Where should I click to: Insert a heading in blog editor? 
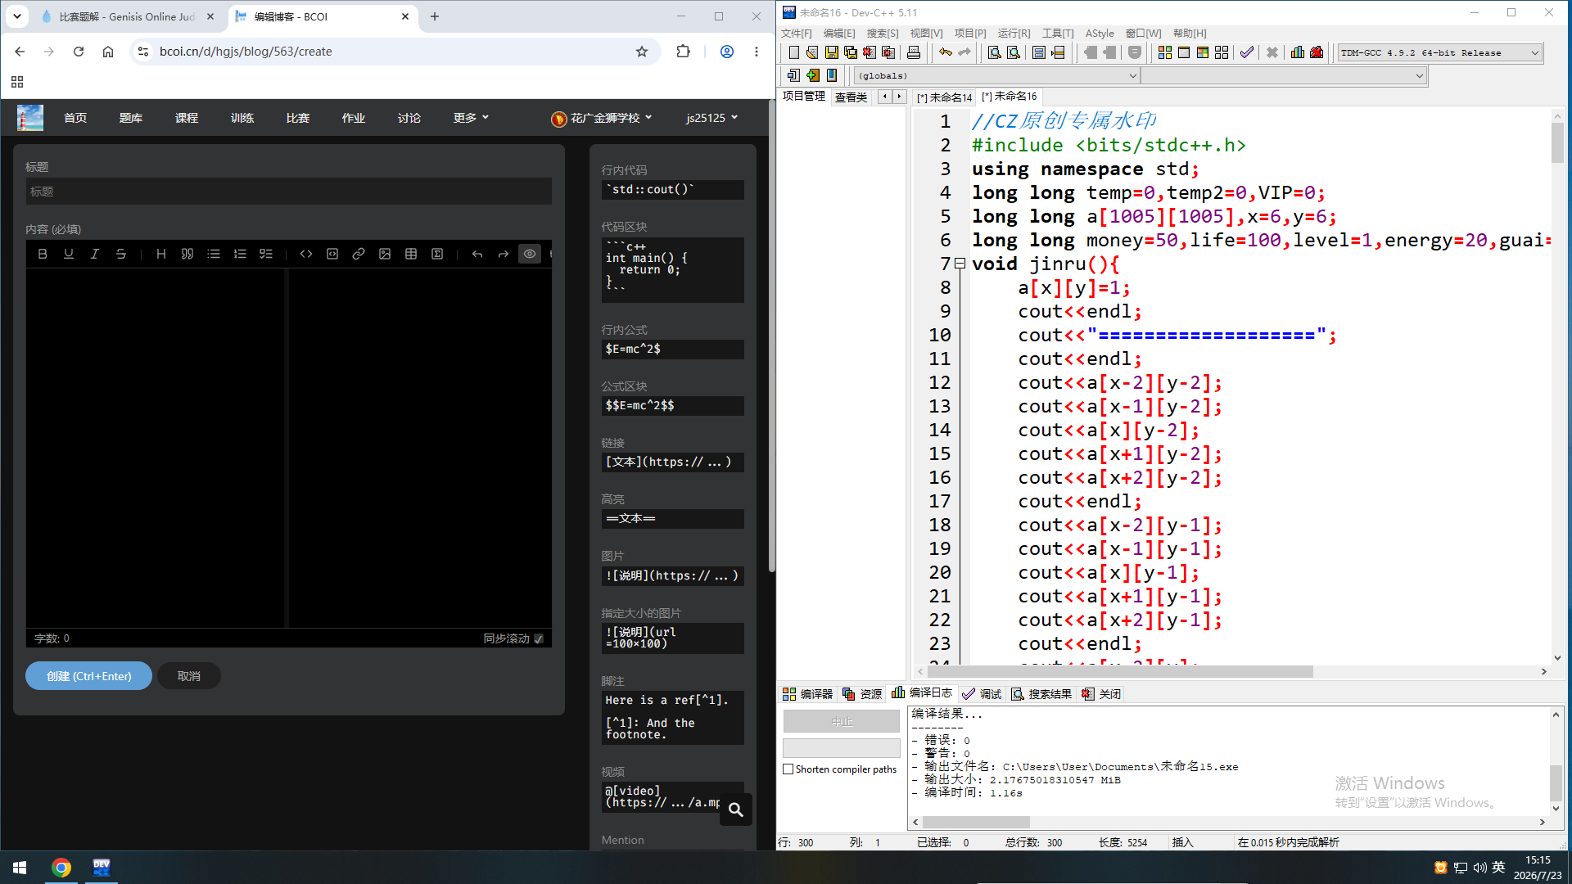coord(161,254)
